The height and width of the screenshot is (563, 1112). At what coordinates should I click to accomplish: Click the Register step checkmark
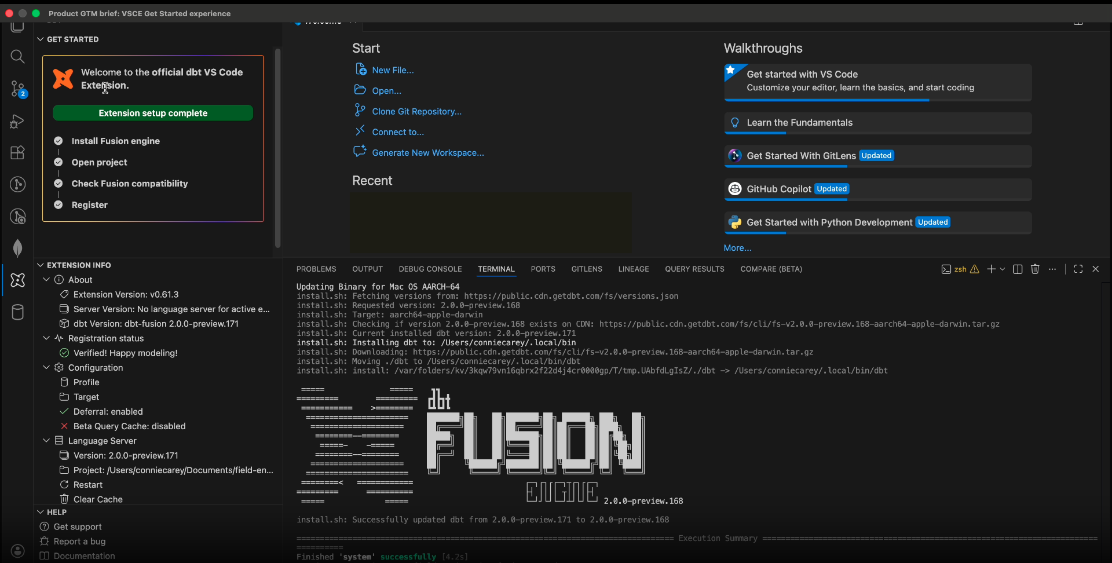coord(58,204)
